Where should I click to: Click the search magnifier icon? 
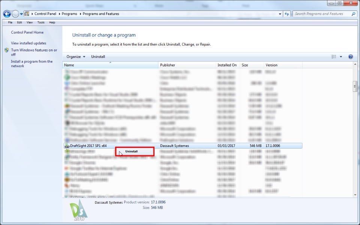click(x=354, y=14)
